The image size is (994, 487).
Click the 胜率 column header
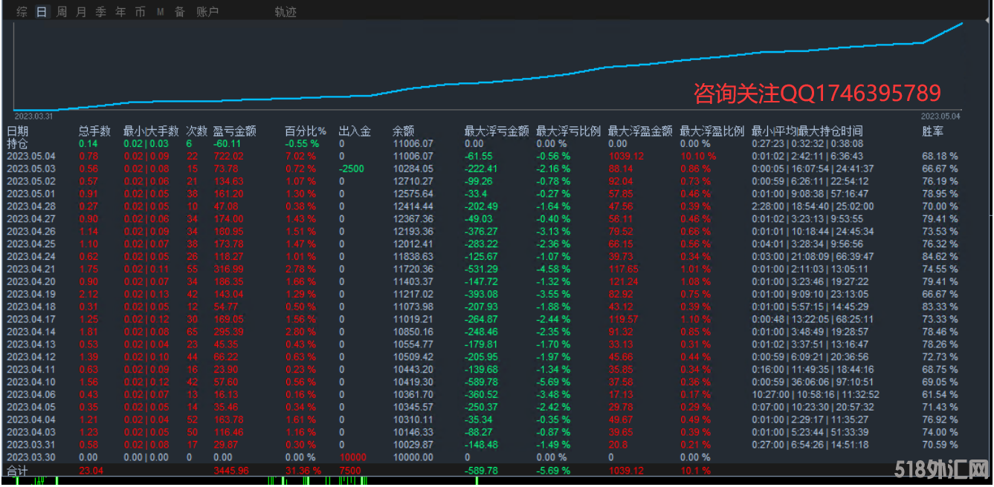(x=932, y=131)
